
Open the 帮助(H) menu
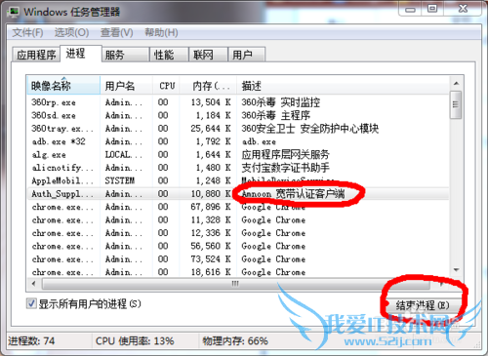point(161,33)
